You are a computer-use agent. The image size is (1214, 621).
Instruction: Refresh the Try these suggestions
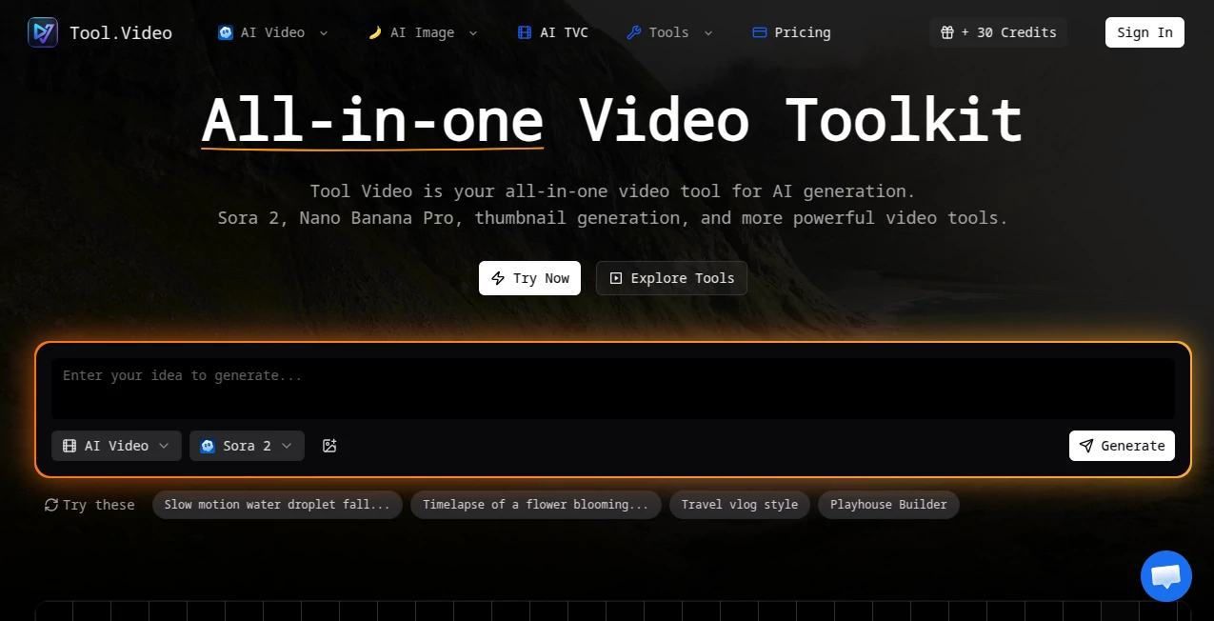click(51, 505)
